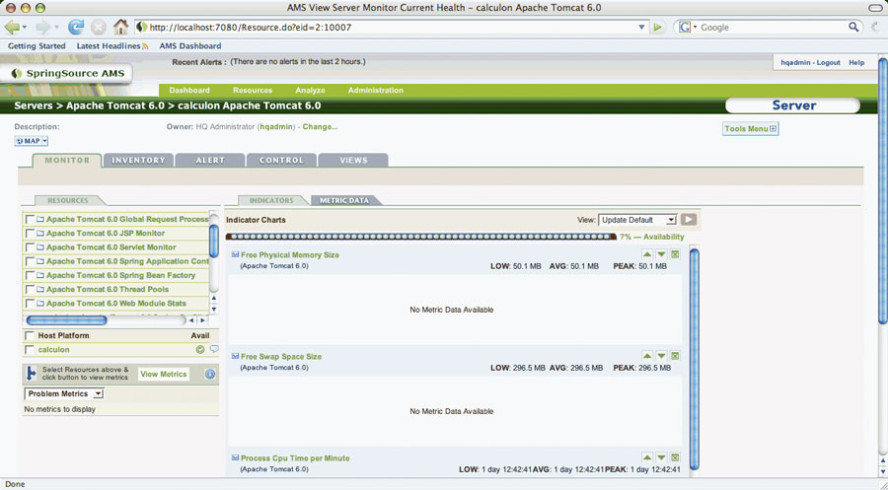Switch to the METRIC DATA tab

tap(343, 200)
